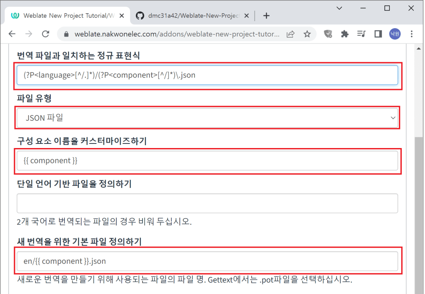Click the {{ component }} name field
The height and width of the screenshot is (294, 425).
pyautogui.click(x=207, y=160)
